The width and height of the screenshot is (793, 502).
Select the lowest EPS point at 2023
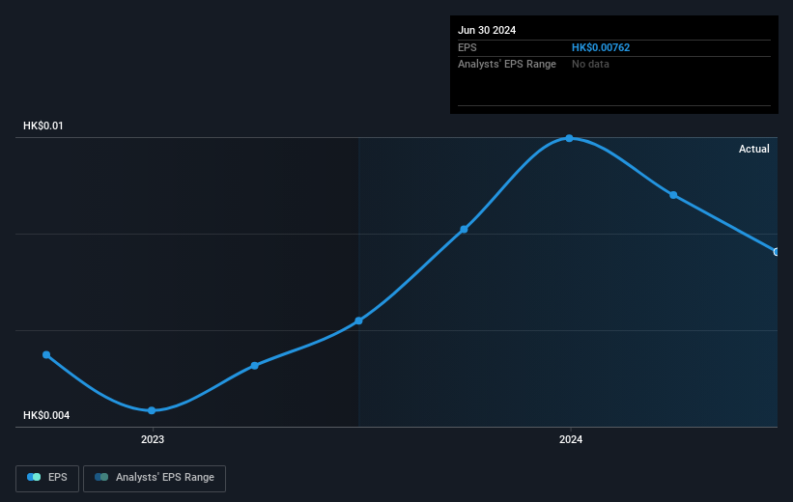coord(152,410)
